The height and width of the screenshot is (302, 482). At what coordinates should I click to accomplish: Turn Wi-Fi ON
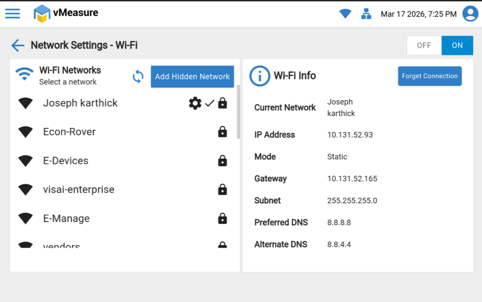click(x=457, y=46)
